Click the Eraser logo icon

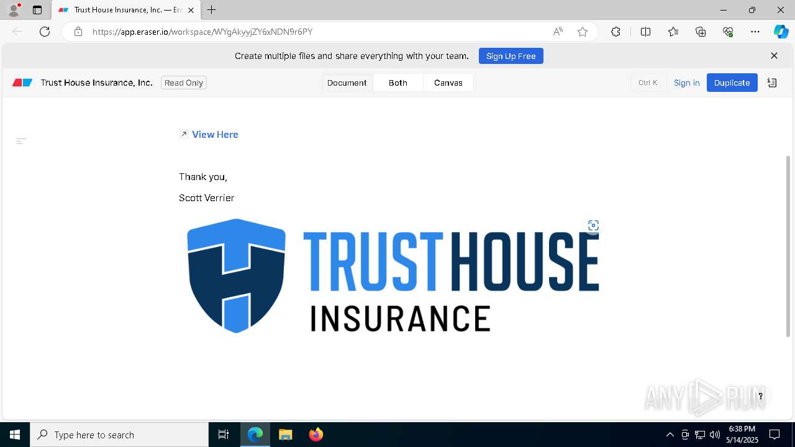point(22,83)
